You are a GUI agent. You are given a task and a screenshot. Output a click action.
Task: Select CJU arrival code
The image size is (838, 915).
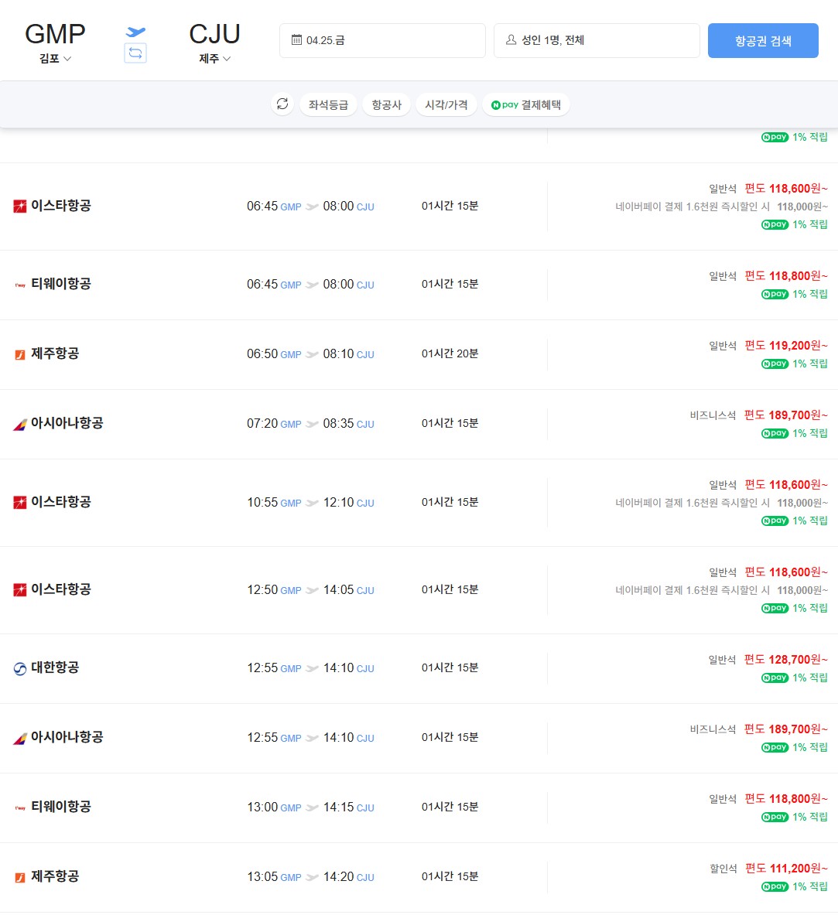[214, 34]
